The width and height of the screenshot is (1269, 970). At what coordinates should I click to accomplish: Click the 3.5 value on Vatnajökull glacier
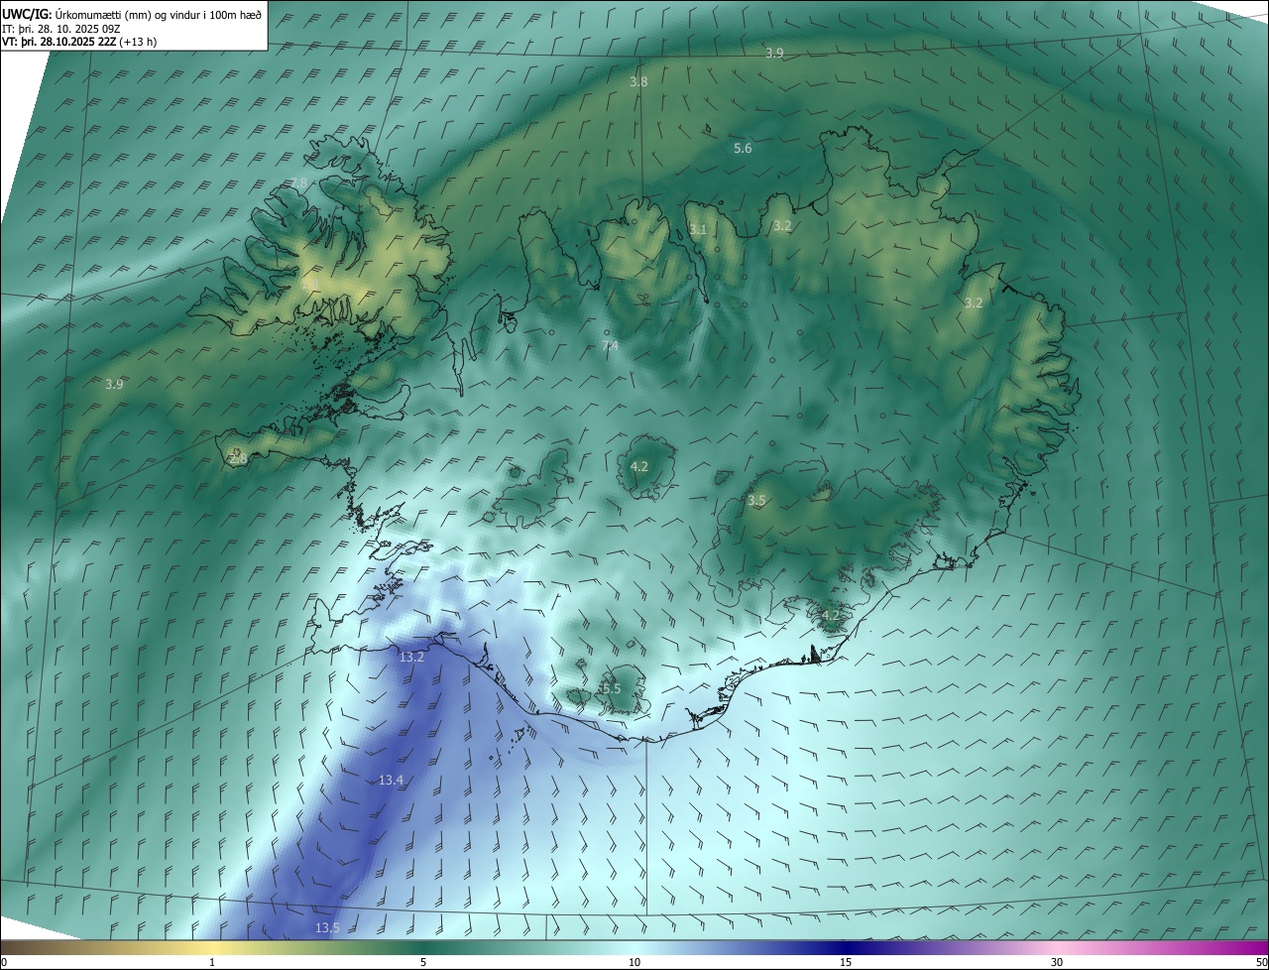point(756,501)
